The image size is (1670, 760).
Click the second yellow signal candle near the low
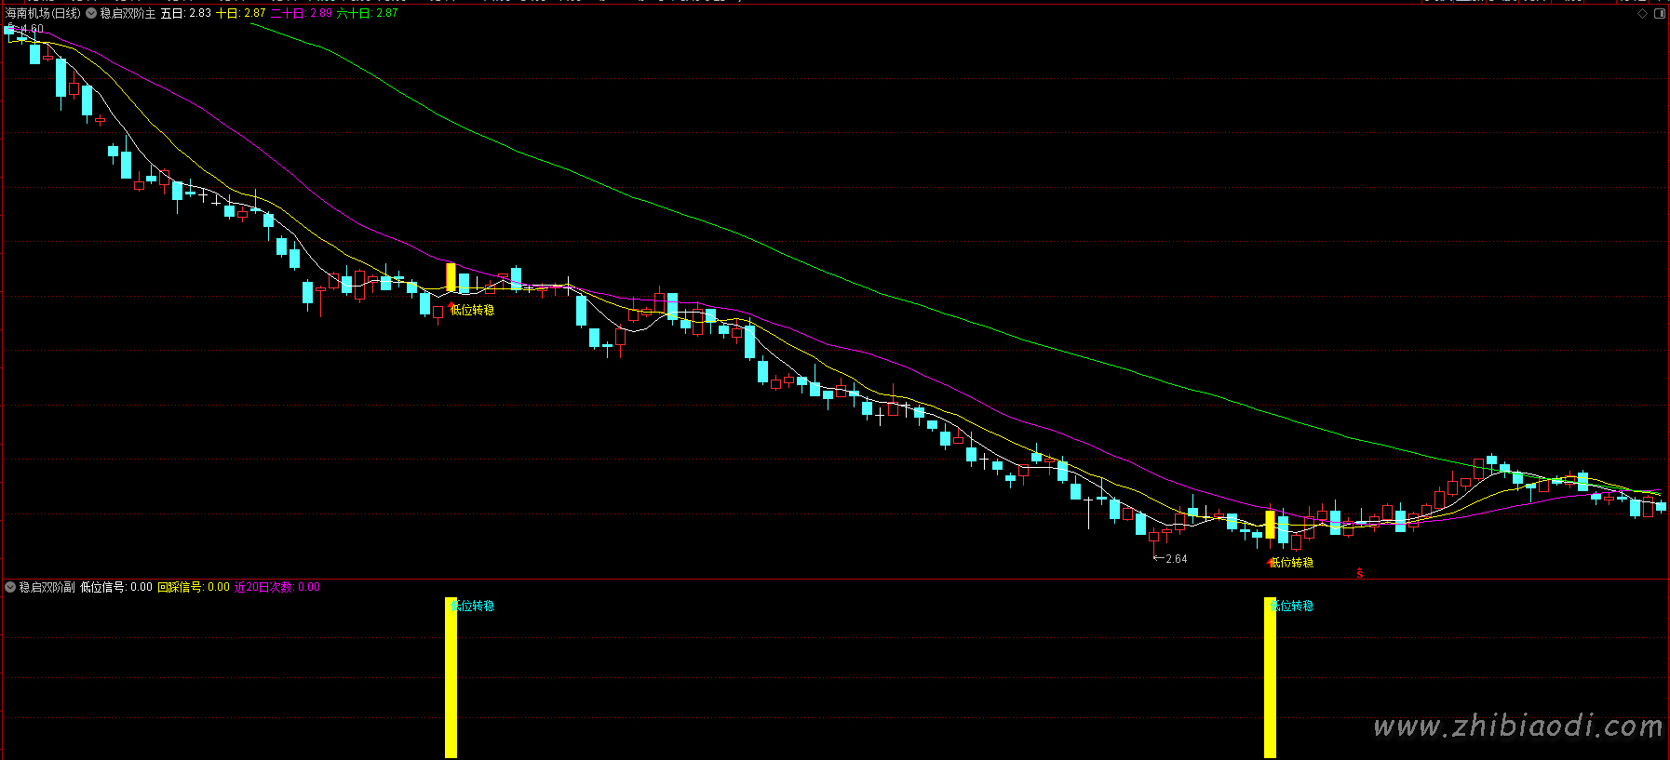1270,525
